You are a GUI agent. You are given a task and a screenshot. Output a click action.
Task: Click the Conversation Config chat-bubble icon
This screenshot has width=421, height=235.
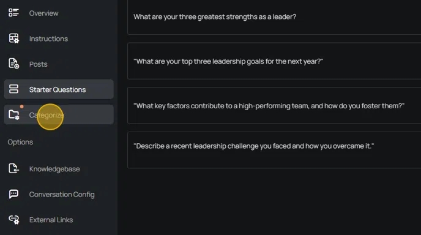click(13, 194)
